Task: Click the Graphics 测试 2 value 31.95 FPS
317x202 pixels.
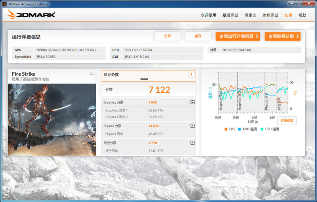Action: pos(156,117)
